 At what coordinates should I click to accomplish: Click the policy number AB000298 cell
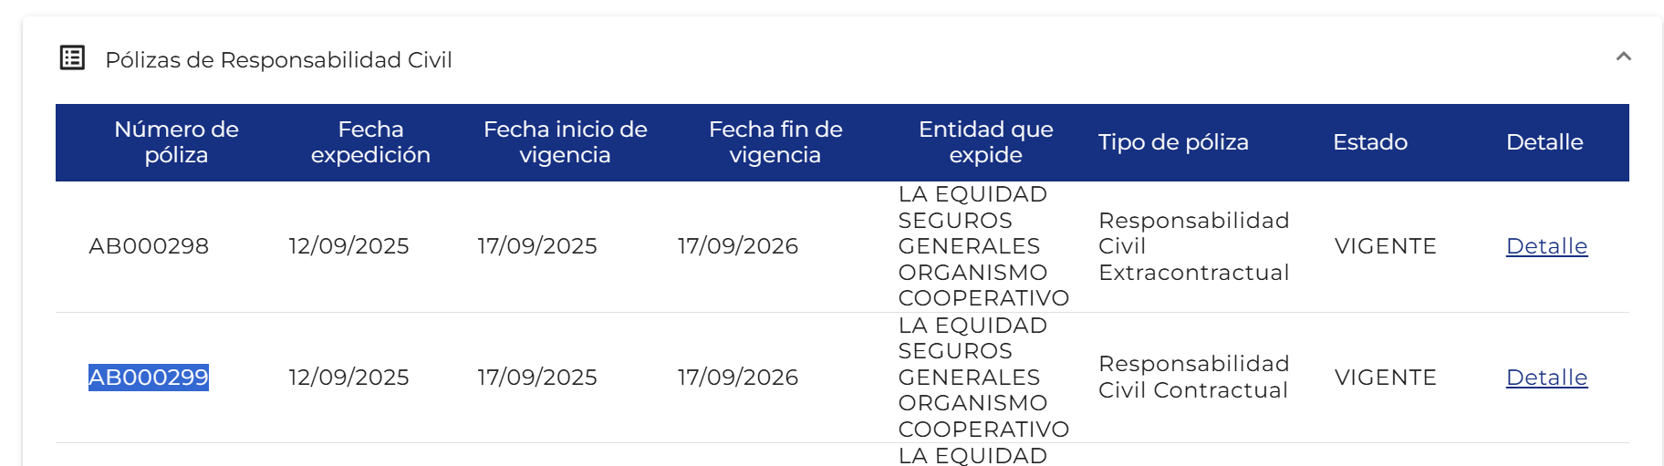(149, 246)
